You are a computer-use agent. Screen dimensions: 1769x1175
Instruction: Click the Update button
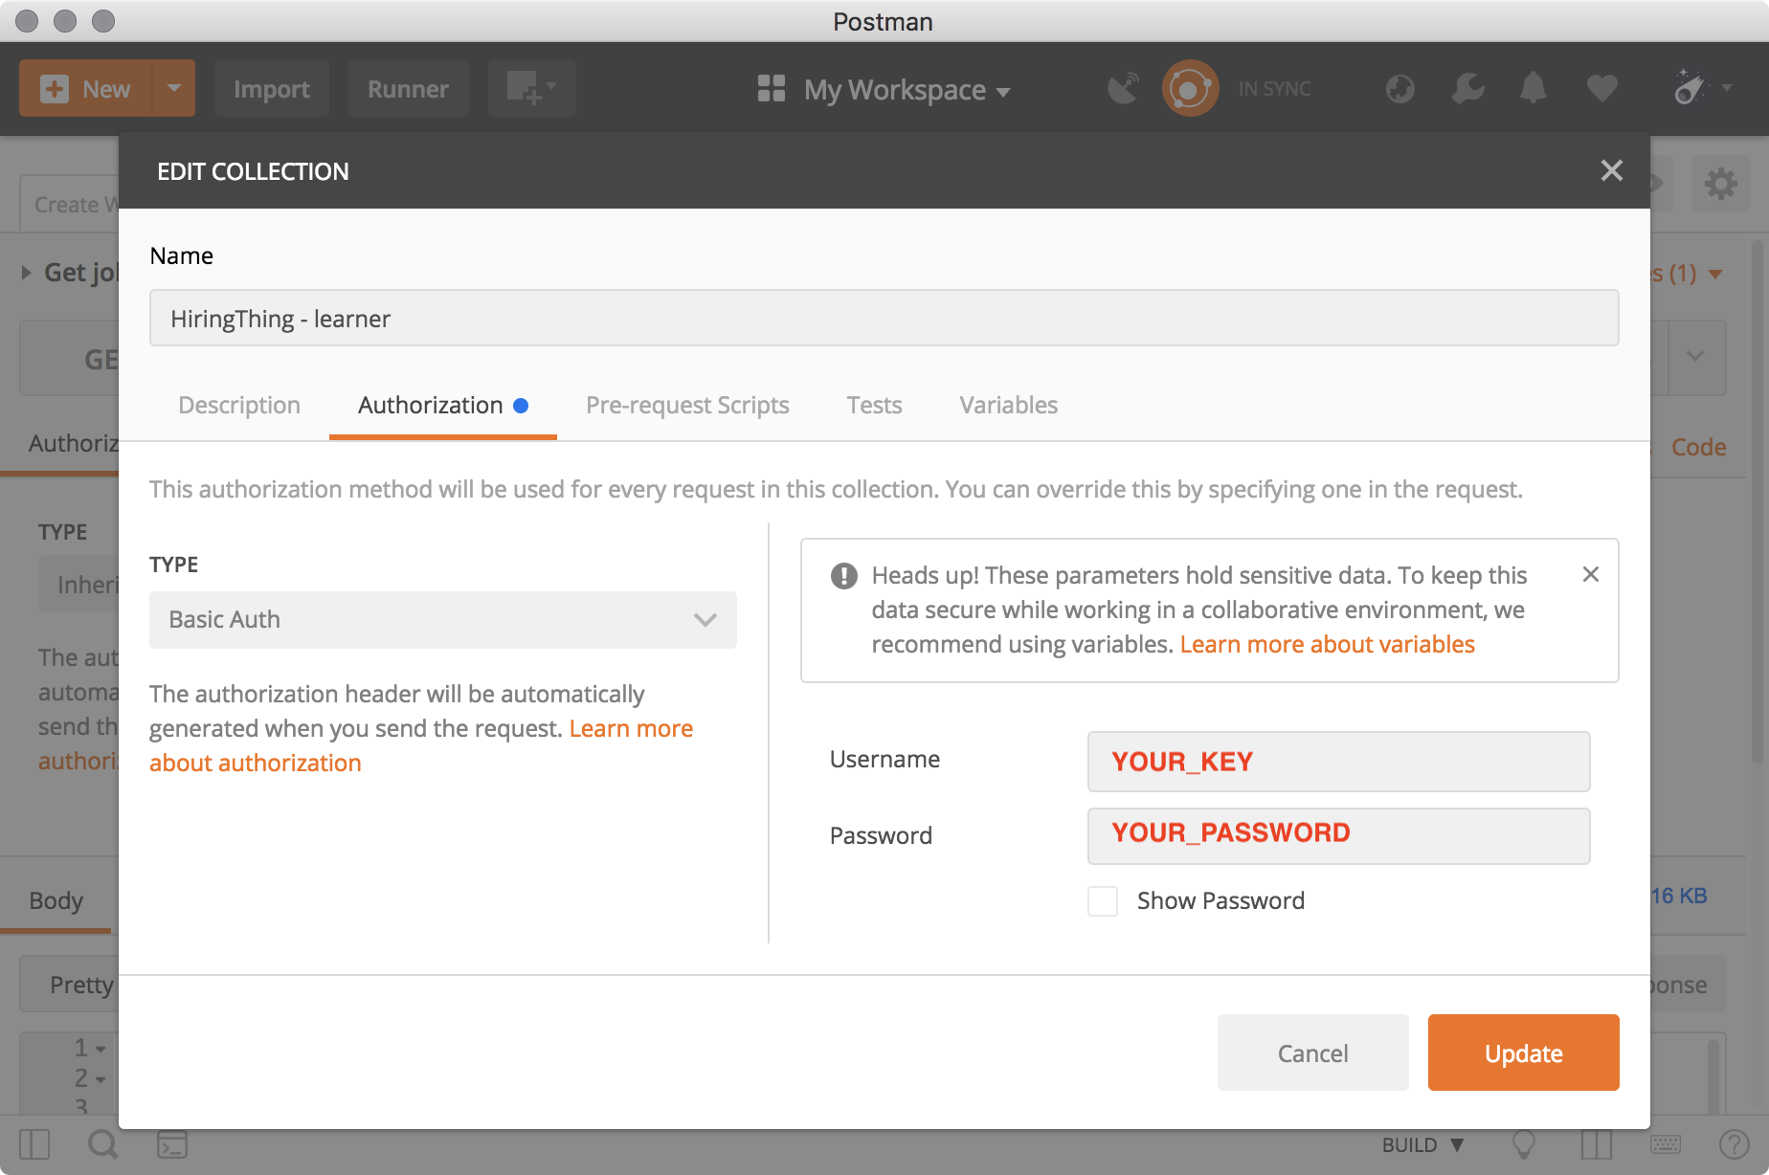(x=1523, y=1053)
